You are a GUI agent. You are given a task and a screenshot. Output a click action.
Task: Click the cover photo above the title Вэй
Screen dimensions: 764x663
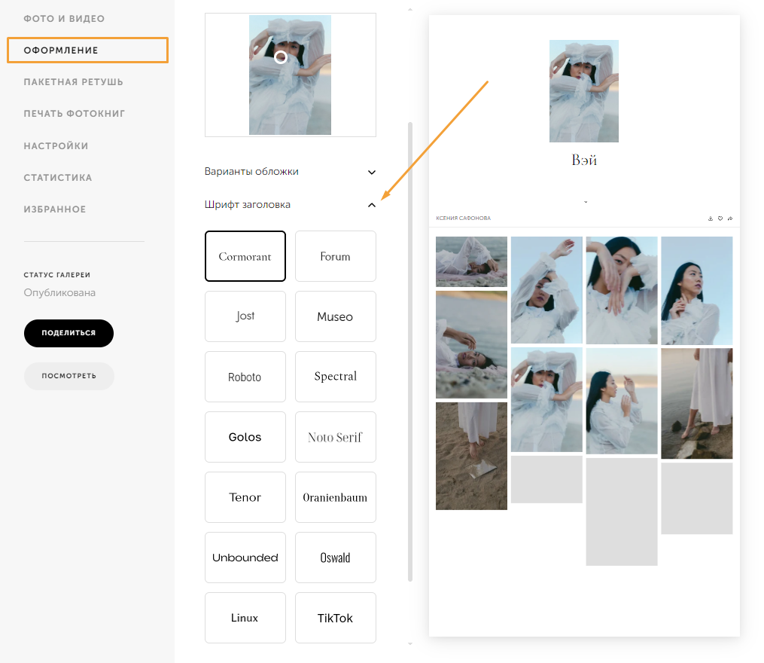tap(583, 91)
